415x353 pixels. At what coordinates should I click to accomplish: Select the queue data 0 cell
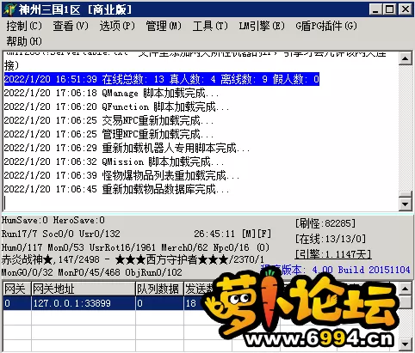(159, 303)
